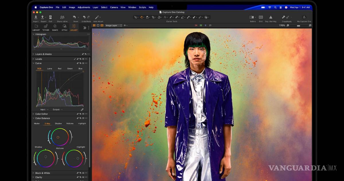
Task: Click the Import icon in the toolbar
Action: pyautogui.click(x=36, y=18)
